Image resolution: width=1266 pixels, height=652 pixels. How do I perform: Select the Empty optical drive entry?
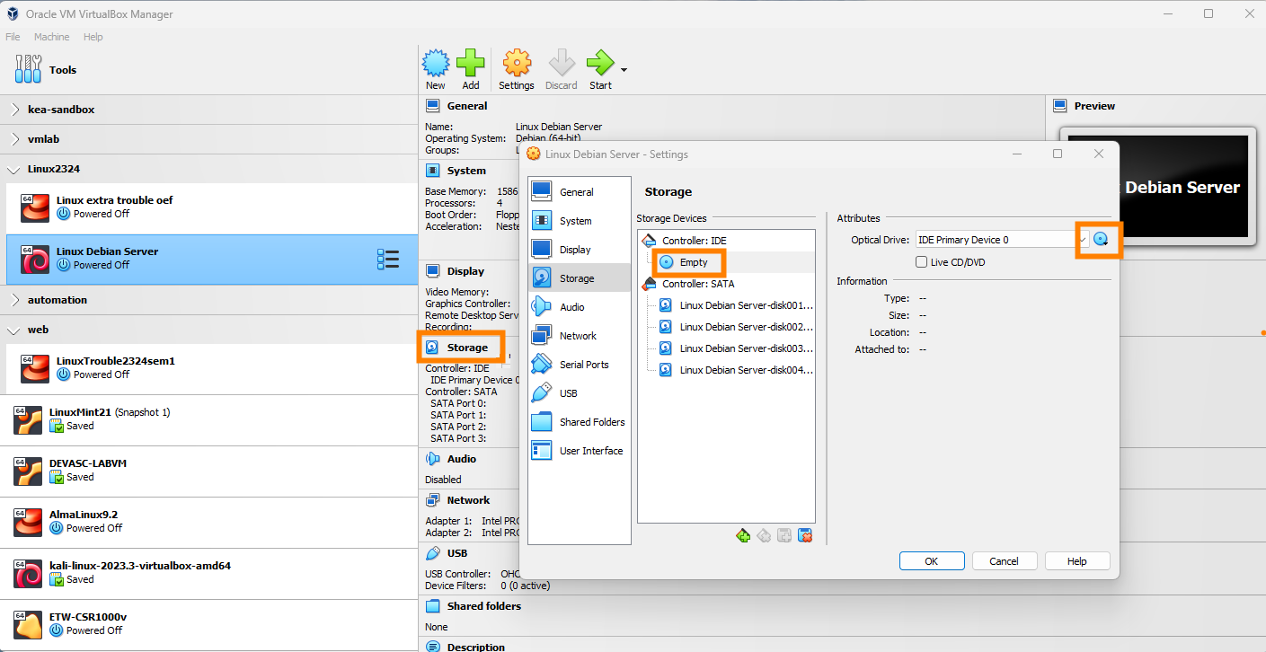(693, 262)
